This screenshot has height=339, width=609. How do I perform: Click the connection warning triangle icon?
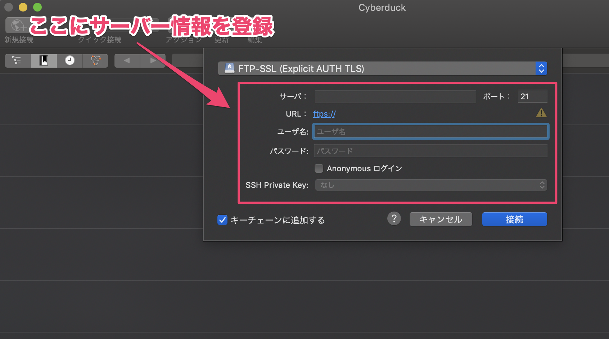click(541, 113)
